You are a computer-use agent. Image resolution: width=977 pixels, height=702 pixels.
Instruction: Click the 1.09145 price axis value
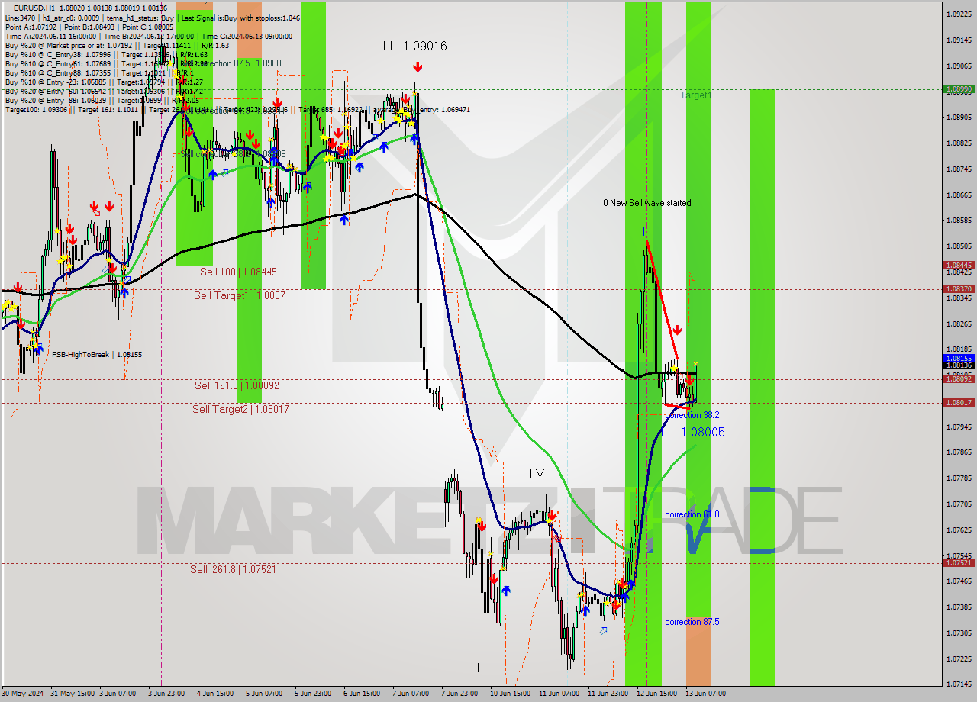pyautogui.click(x=959, y=40)
